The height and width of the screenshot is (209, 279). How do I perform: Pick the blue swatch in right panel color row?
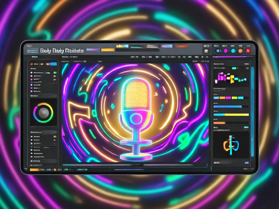click(x=216, y=98)
